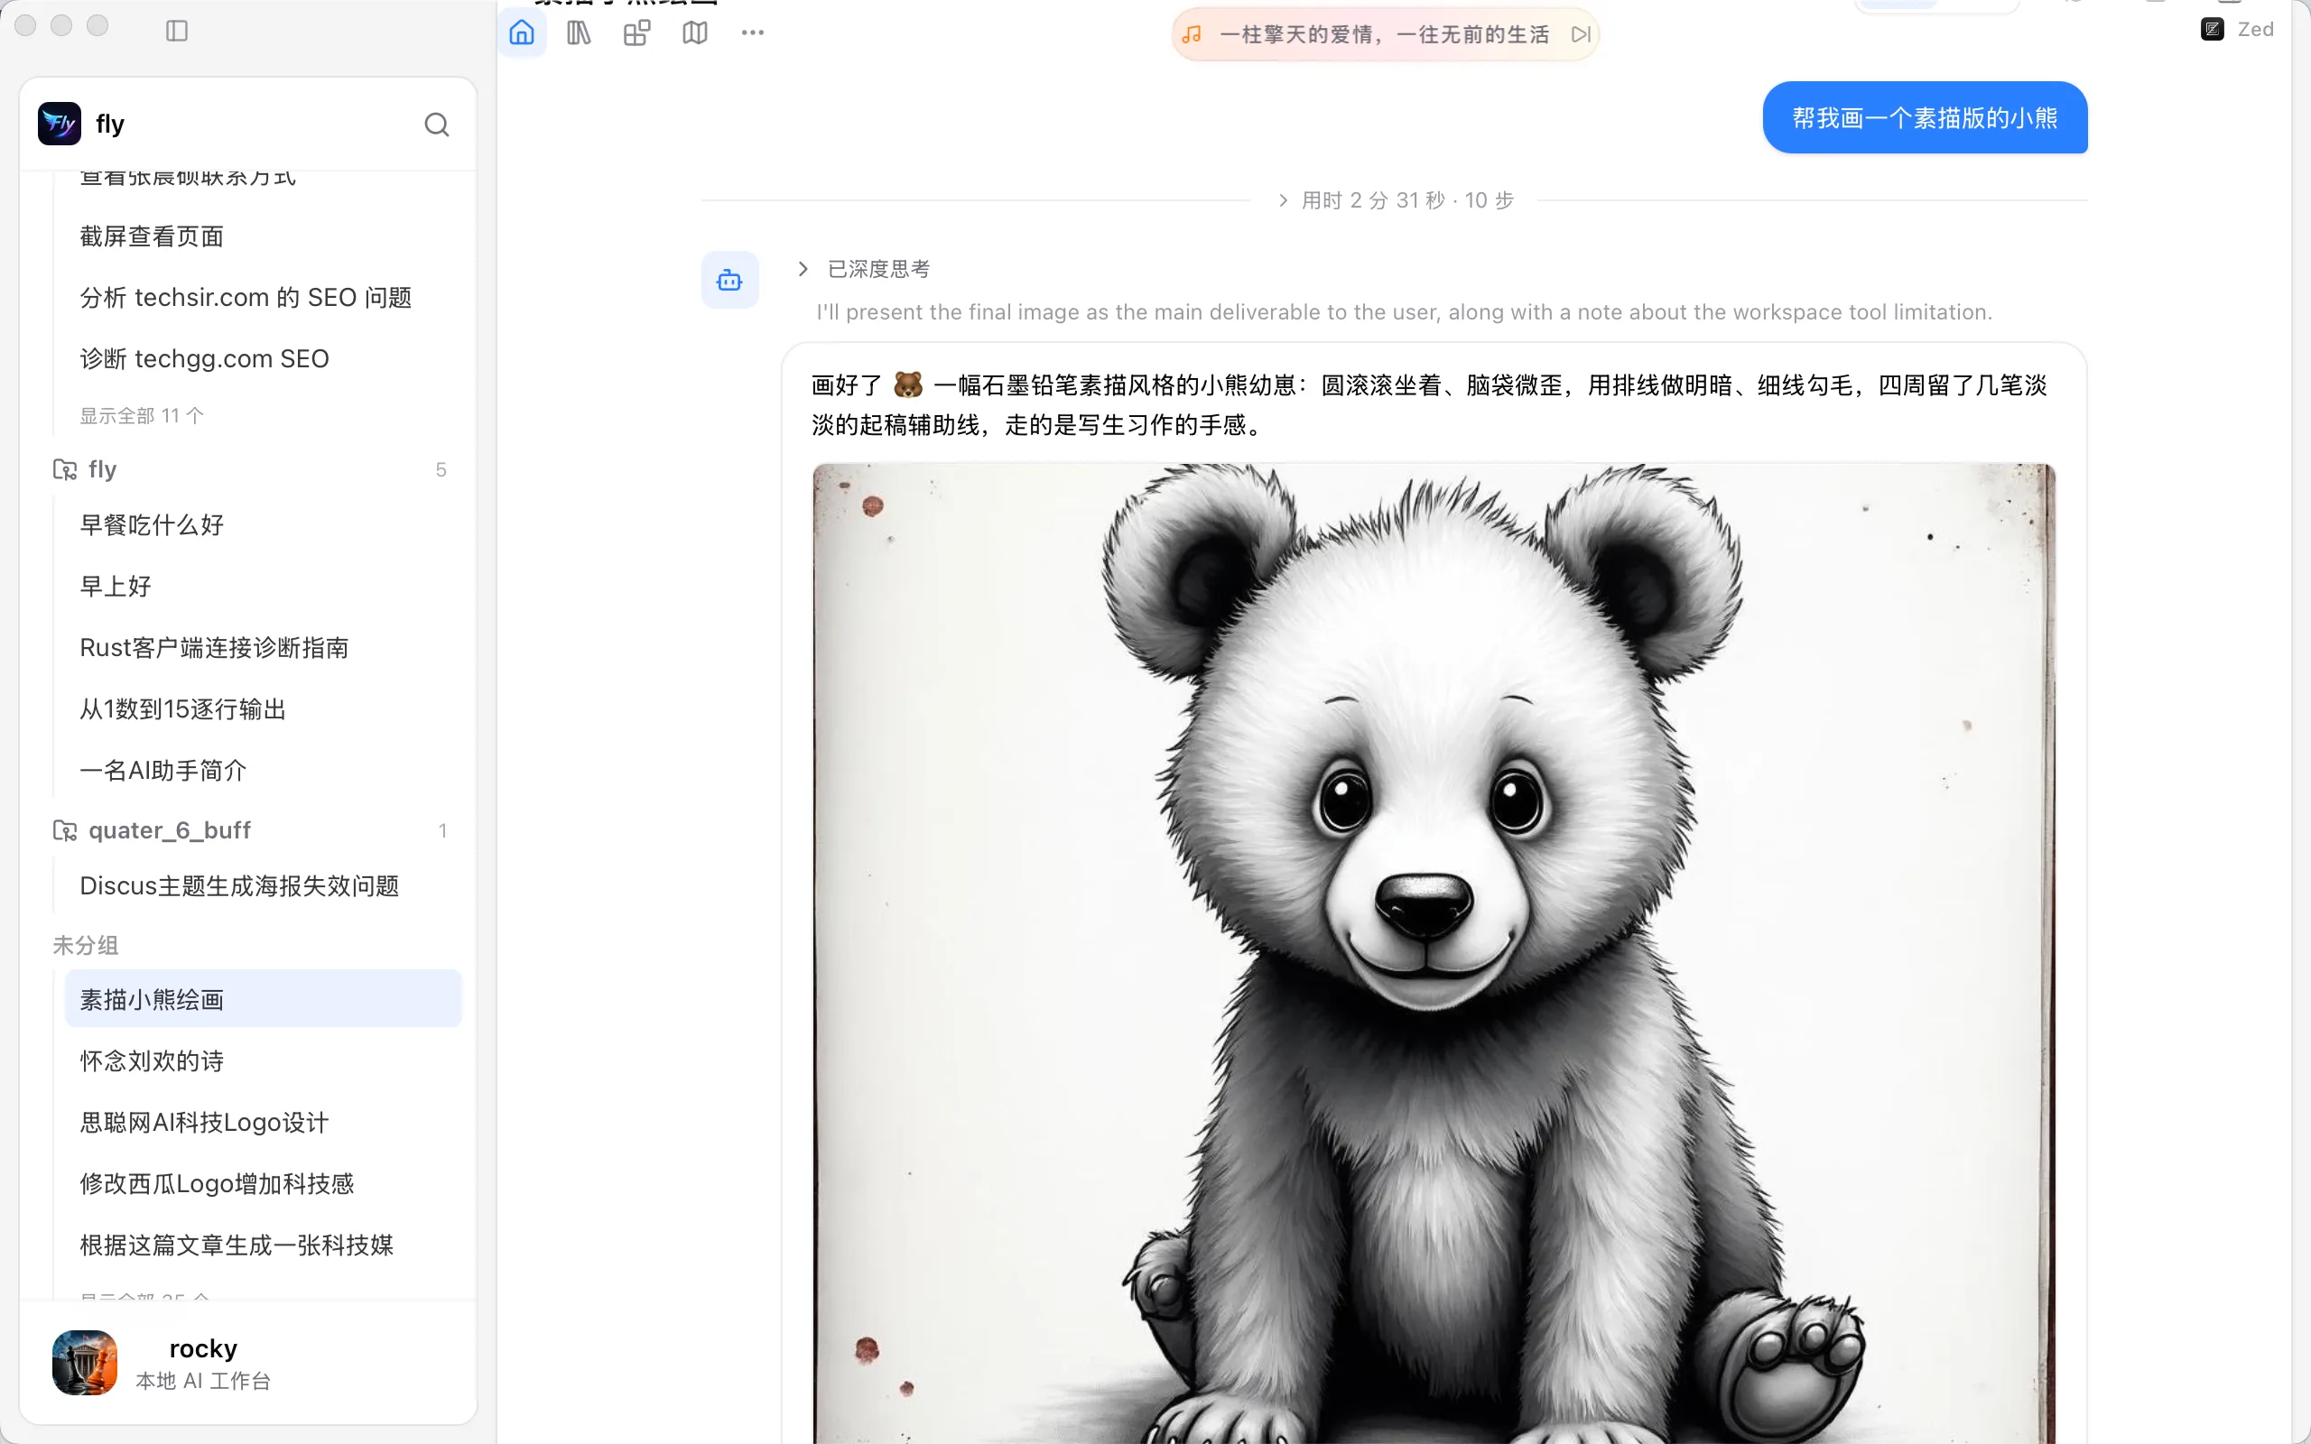The width and height of the screenshot is (2311, 1444).
Task: Open the three-dots more menu
Action: [x=753, y=33]
